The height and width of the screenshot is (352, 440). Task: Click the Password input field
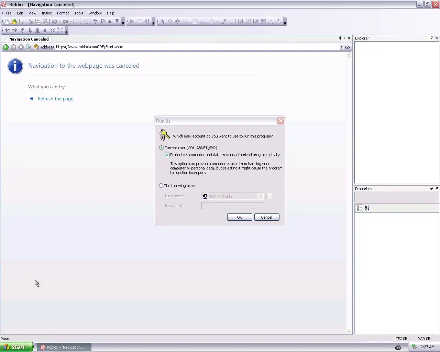point(233,206)
